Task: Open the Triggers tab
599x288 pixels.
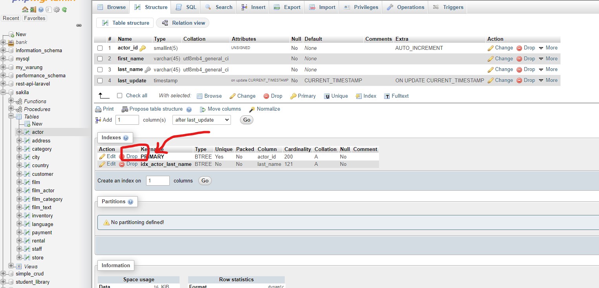Action: 448,7
